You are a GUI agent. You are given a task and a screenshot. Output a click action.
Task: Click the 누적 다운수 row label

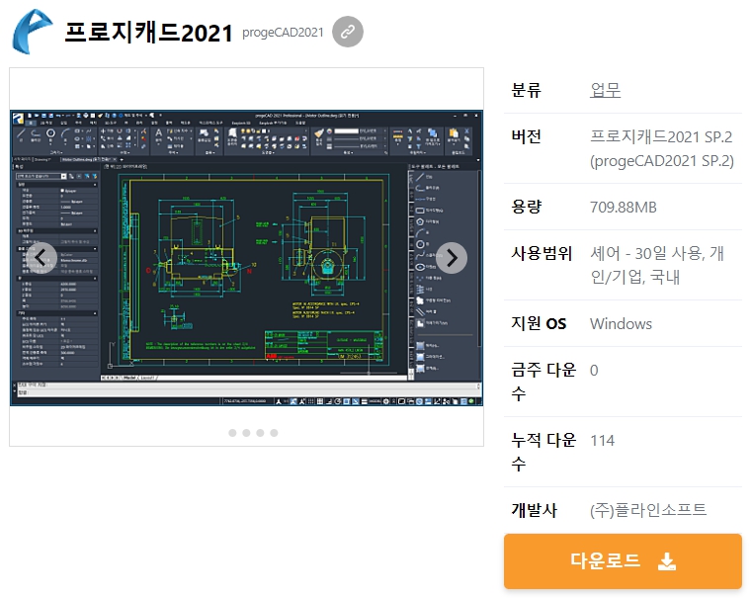(543, 452)
